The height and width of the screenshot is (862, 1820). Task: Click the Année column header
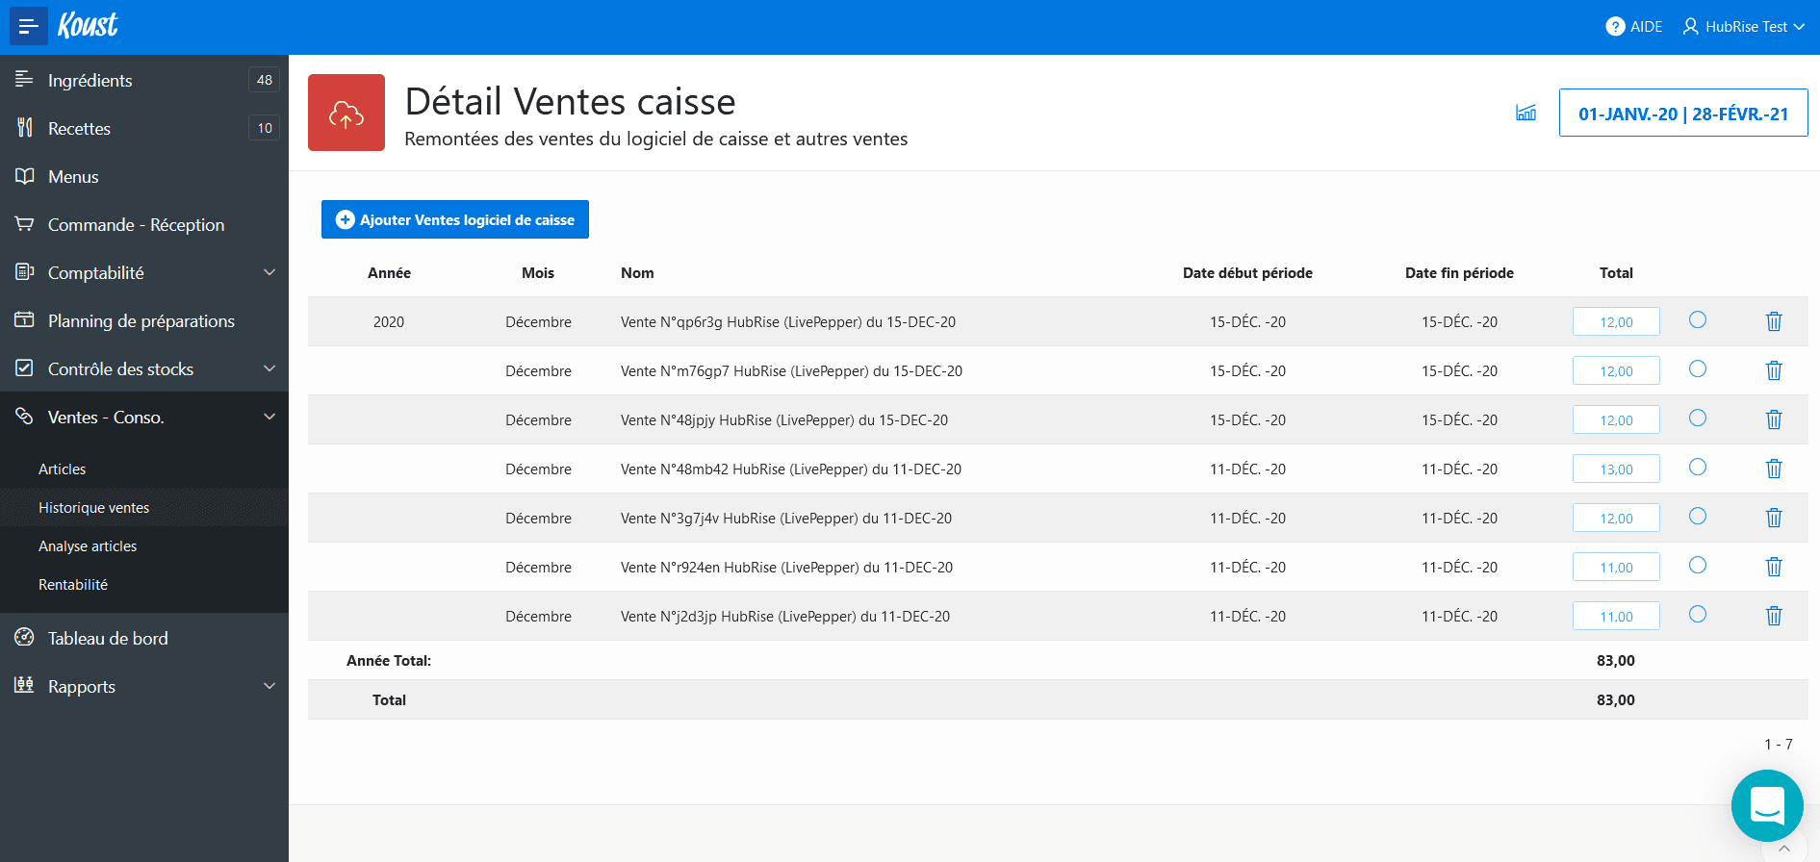(389, 272)
